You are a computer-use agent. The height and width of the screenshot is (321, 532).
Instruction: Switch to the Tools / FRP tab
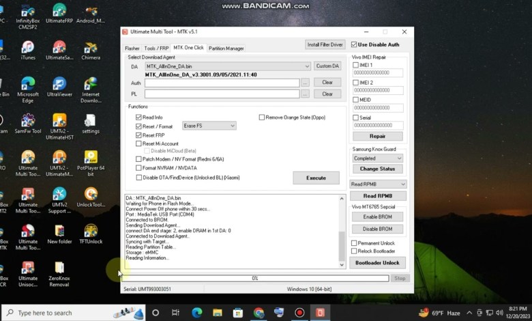pyautogui.click(x=156, y=48)
